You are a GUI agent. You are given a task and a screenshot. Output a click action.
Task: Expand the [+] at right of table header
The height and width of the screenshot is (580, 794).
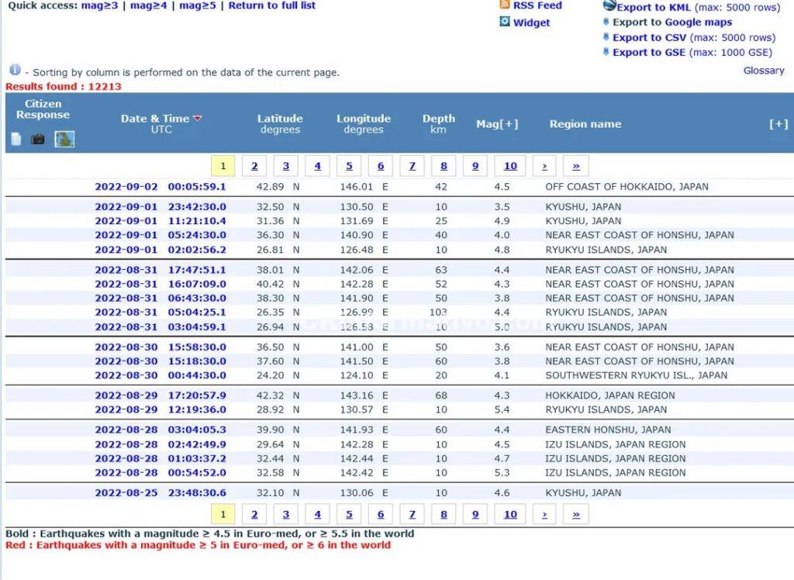[778, 124]
